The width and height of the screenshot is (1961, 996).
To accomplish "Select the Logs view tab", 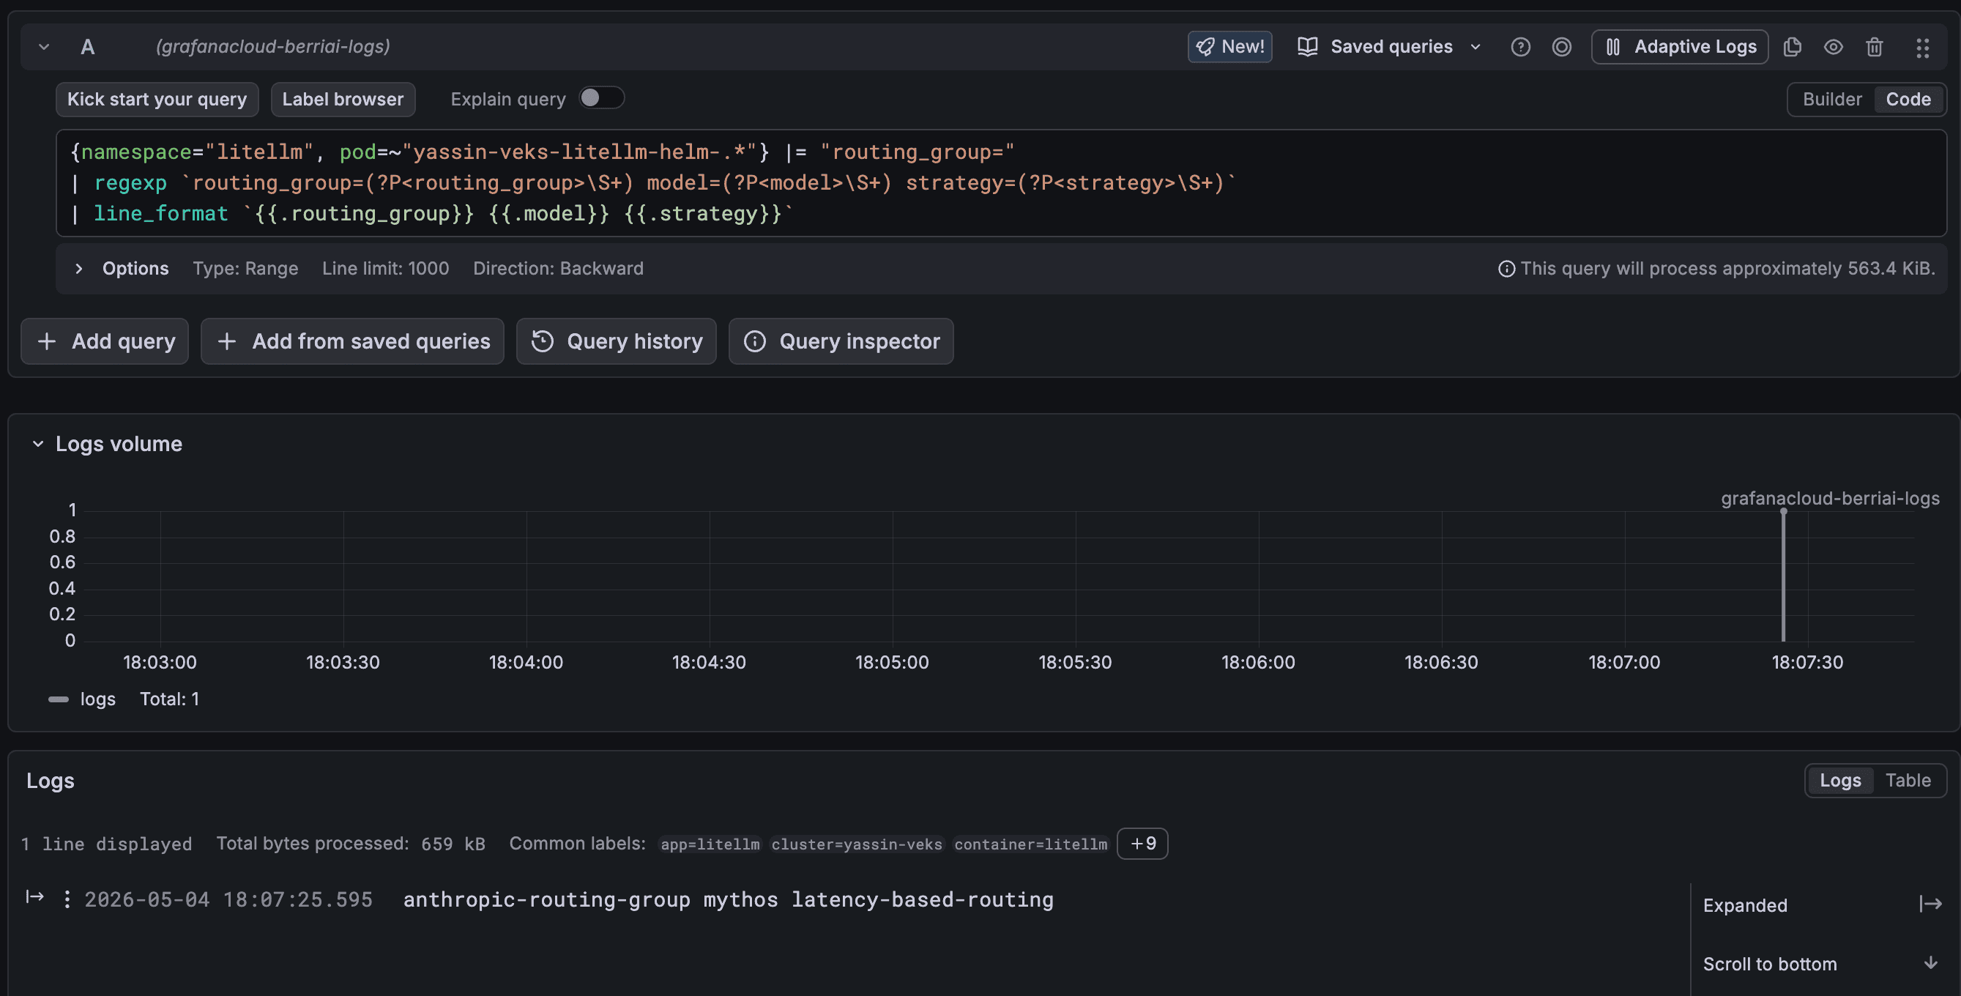I will (x=1840, y=781).
